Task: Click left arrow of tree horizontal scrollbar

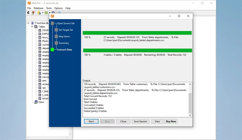Action: [x=28, y=137]
